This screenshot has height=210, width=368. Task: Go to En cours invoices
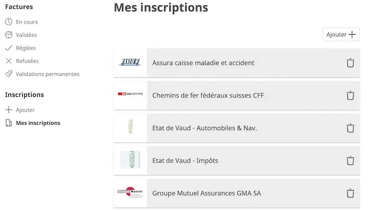tap(27, 22)
